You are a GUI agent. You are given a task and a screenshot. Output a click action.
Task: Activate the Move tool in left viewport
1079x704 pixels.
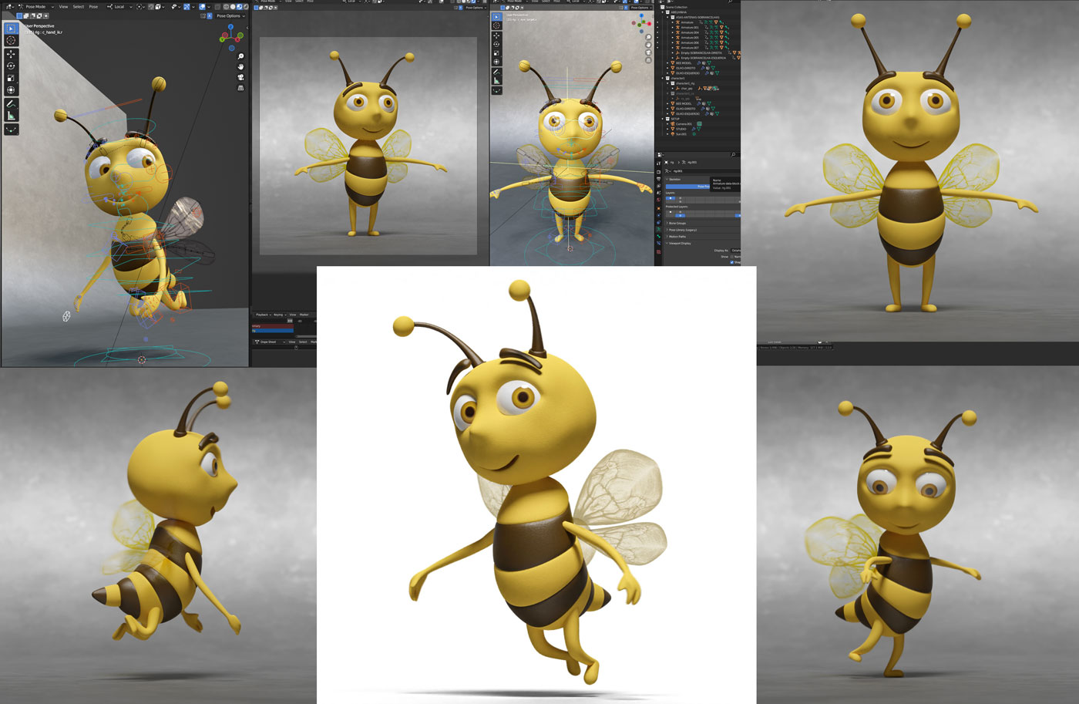(11, 54)
